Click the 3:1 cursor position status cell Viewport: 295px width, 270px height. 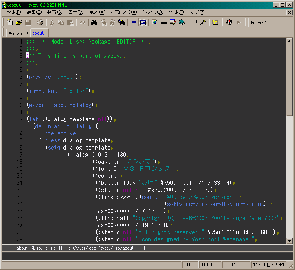(236, 265)
